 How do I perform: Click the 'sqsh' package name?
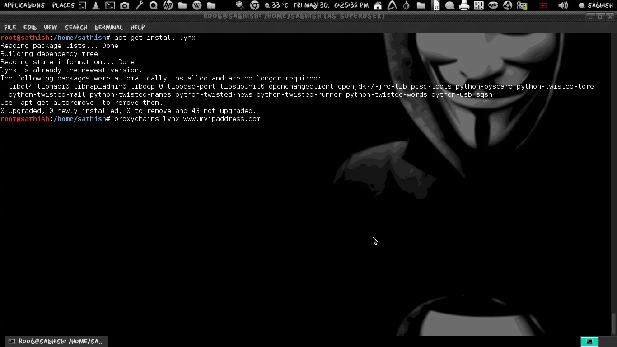[484, 94]
